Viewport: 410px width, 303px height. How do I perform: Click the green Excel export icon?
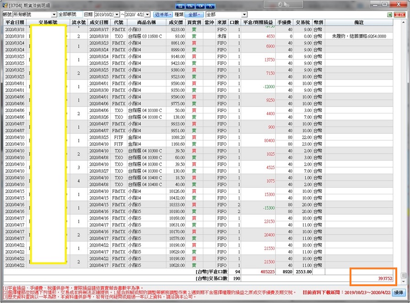[389, 15]
